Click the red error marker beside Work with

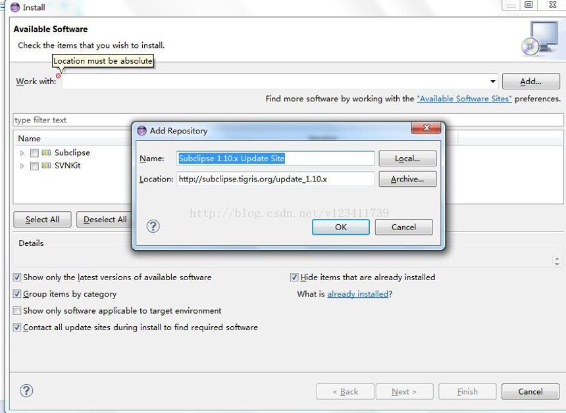coord(58,76)
